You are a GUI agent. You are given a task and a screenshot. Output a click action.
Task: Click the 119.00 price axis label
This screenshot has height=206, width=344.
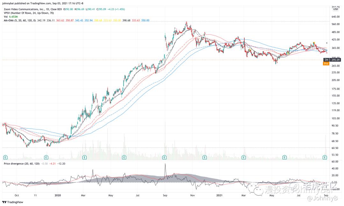click(x=336, y=111)
